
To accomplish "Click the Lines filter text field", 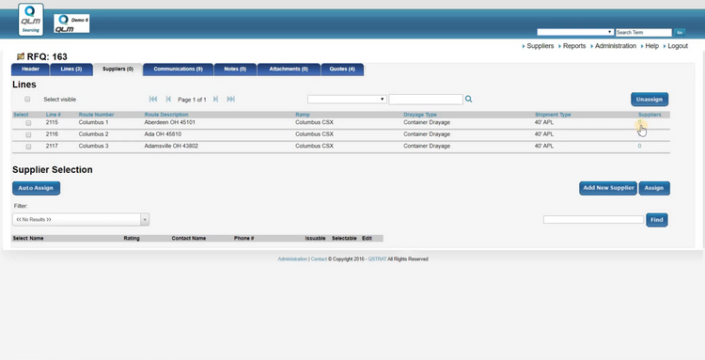I will [x=426, y=99].
